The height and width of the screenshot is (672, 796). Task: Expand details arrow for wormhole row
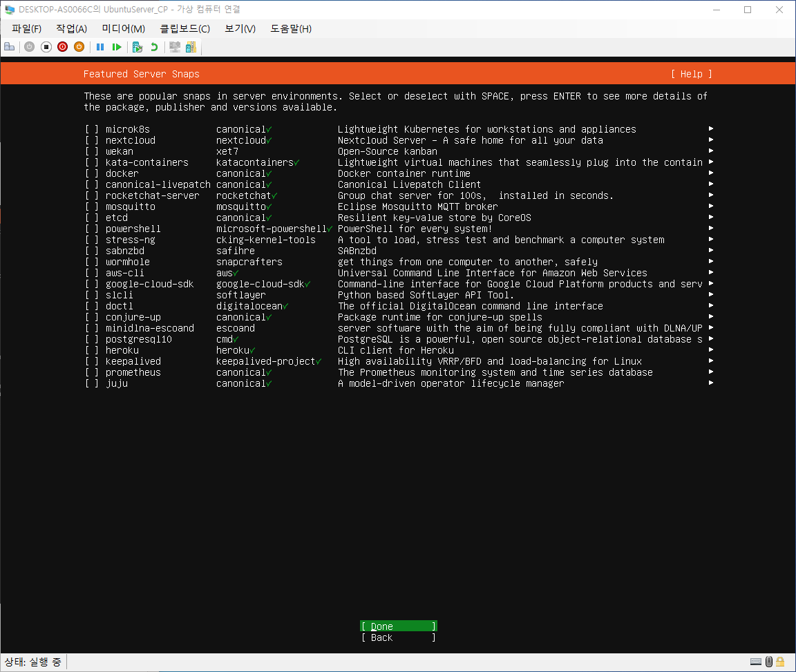pos(711,261)
